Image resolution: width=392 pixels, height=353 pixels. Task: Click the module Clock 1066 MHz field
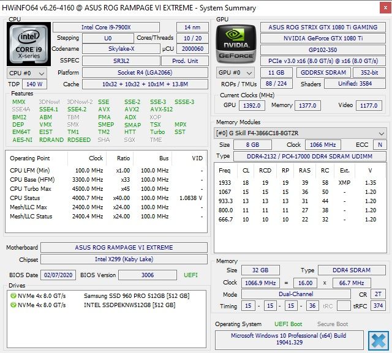point(323,145)
